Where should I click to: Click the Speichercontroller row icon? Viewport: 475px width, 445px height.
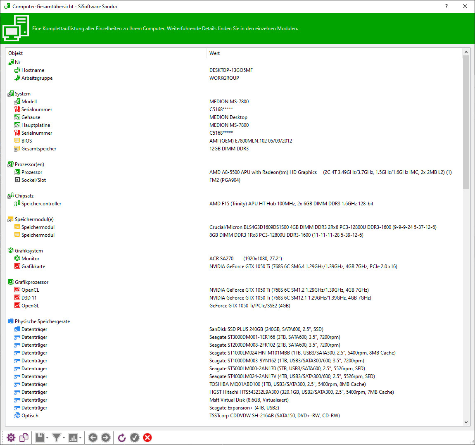[x=17, y=204]
